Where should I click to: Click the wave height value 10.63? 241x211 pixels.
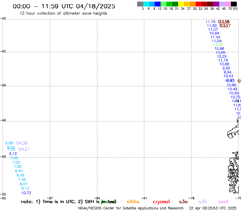(x=228, y=76)
